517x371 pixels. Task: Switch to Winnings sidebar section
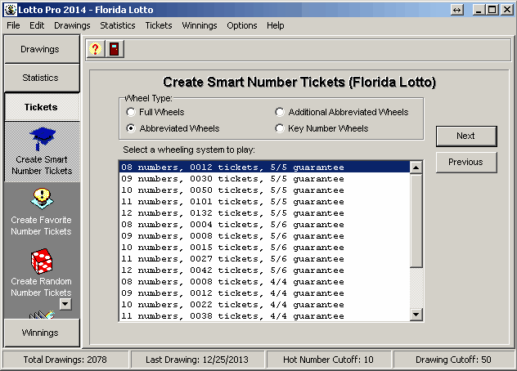(x=42, y=333)
